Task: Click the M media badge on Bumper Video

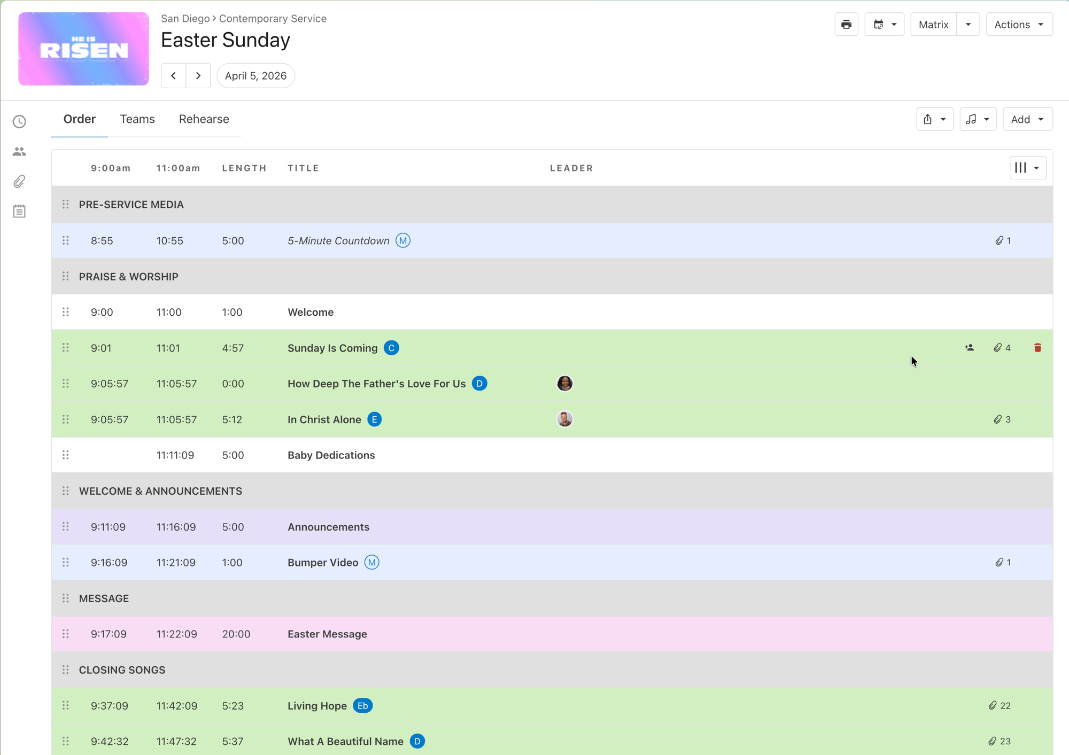Action: (371, 563)
